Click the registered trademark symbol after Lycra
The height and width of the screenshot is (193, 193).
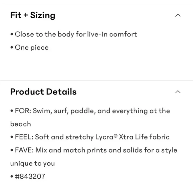tap(115, 136)
